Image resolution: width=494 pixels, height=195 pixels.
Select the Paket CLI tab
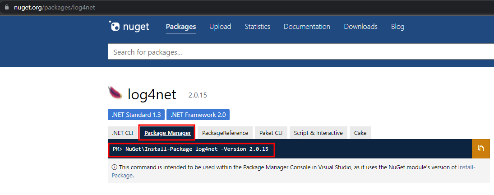(x=271, y=133)
